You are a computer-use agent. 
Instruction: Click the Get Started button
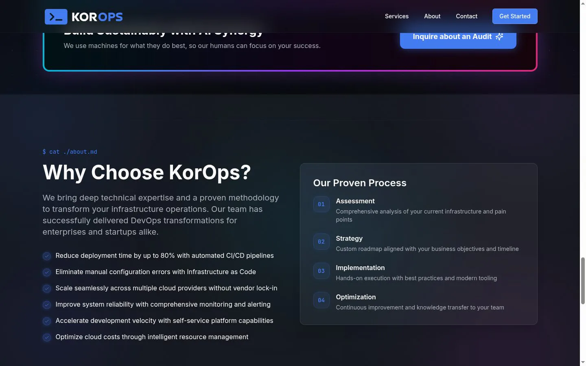(x=515, y=16)
